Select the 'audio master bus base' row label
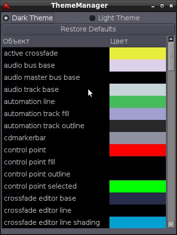 tap(42, 77)
